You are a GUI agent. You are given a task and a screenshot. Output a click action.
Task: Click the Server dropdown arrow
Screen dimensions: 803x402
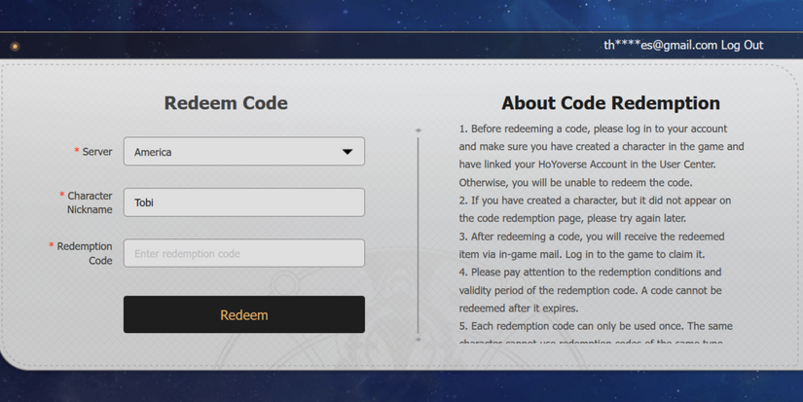(347, 152)
